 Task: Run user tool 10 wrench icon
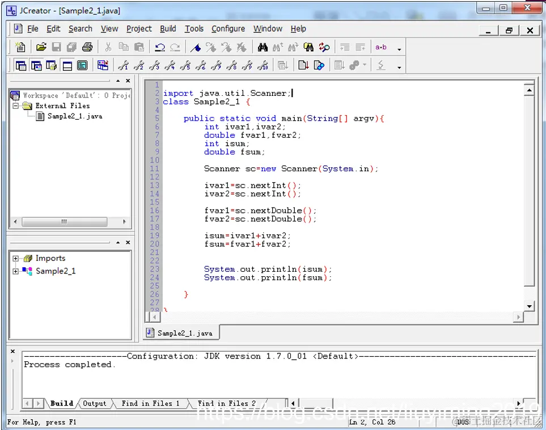tap(263, 65)
